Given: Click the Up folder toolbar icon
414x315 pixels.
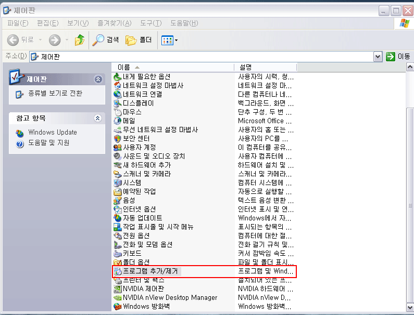Looking at the screenshot, I should tap(80, 40).
